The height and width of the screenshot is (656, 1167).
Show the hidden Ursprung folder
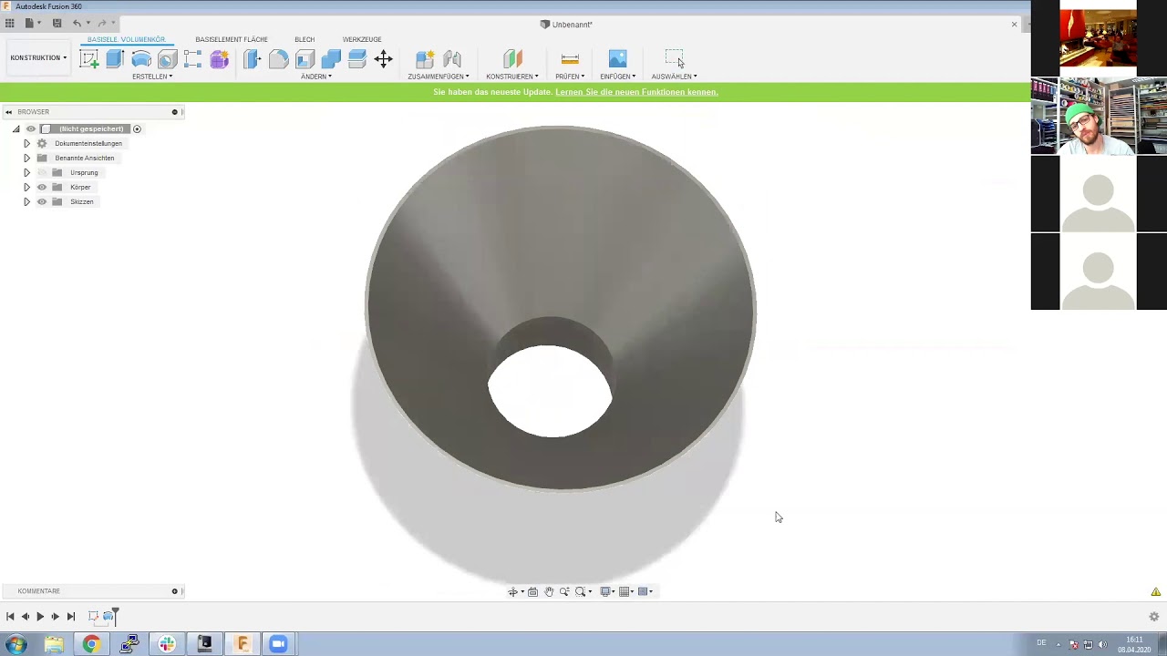(x=42, y=172)
